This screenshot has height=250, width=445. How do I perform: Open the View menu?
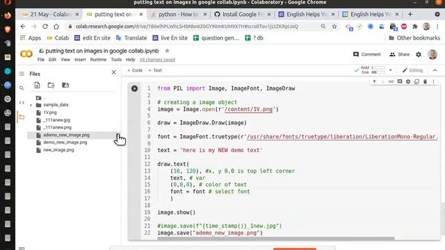click(x=65, y=60)
